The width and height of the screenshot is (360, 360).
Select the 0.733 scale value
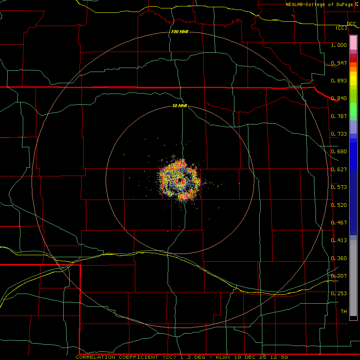tap(339, 134)
